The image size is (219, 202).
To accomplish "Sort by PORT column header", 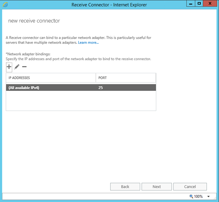I will point(126,78).
